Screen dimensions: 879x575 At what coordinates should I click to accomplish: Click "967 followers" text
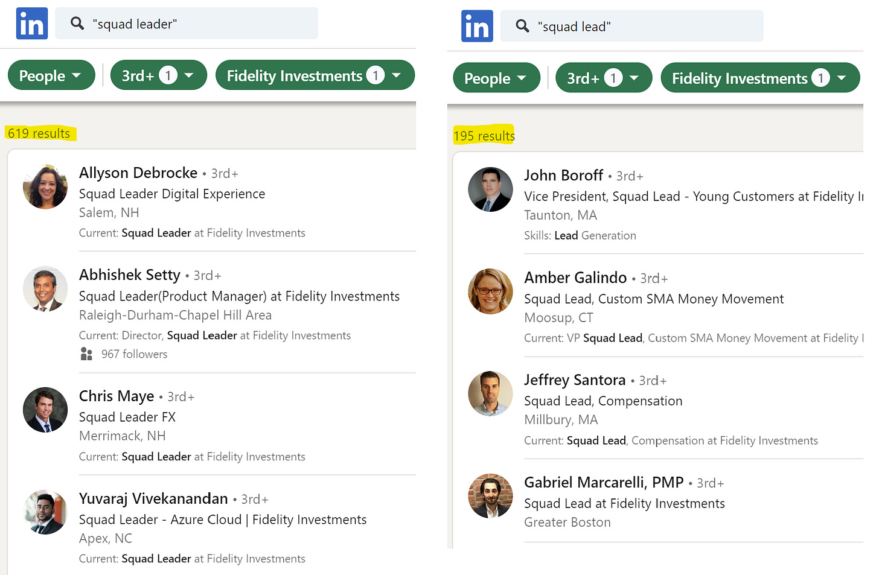134,354
